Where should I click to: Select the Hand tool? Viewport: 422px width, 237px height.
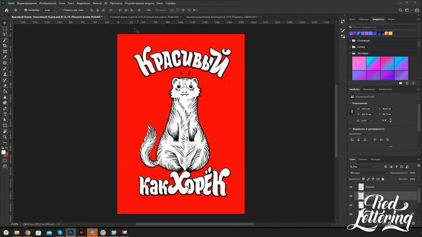click(5, 132)
